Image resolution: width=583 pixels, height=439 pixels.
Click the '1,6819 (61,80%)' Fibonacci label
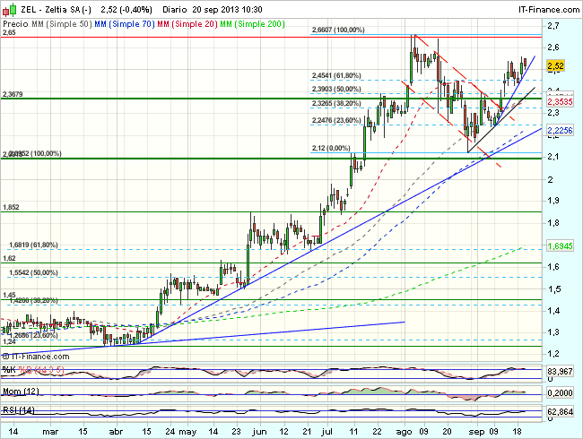click(33, 245)
